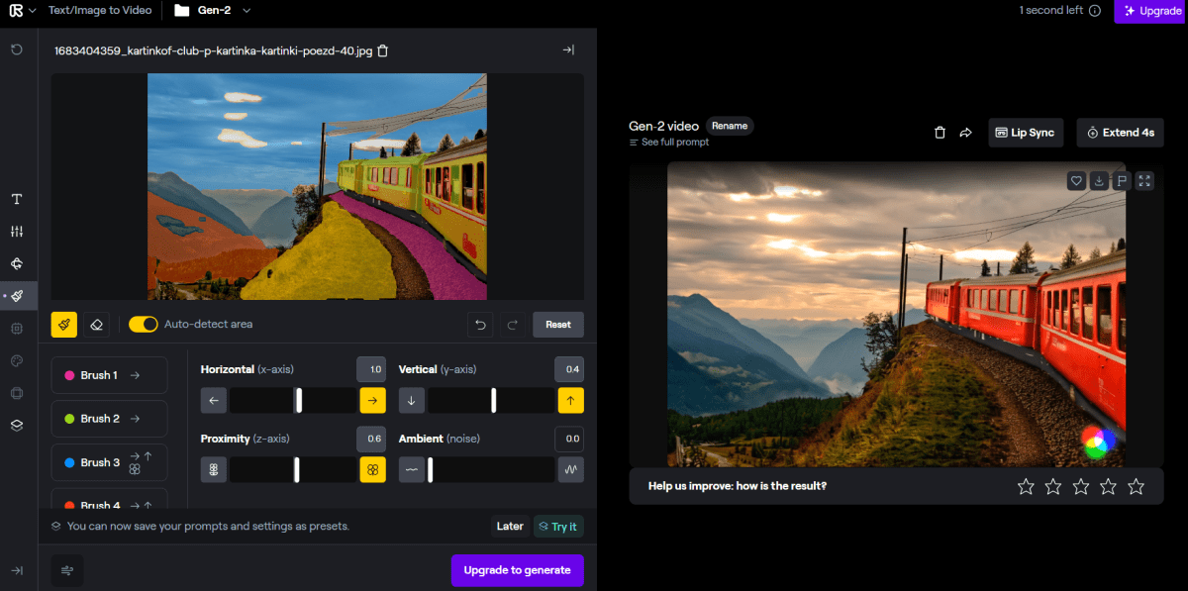Viewport: 1188px width, 591px height.
Task: Favorite the video with heart icon
Action: (1076, 181)
